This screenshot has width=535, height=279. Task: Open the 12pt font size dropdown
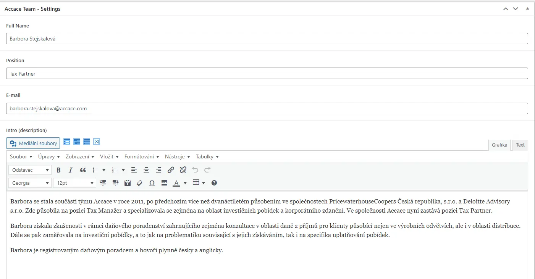tap(74, 183)
